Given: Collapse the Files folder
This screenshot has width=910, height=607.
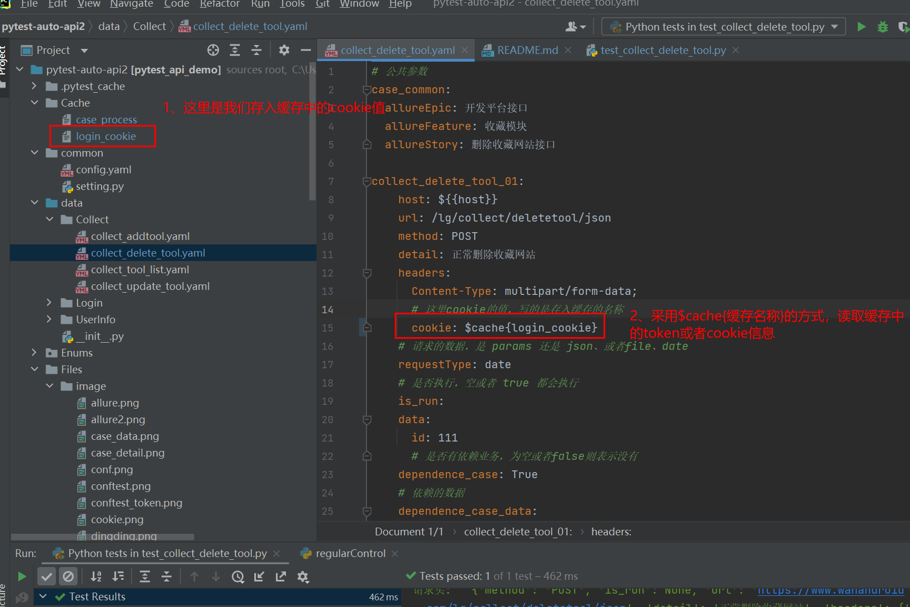Looking at the screenshot, I should (x=34, y=369).
